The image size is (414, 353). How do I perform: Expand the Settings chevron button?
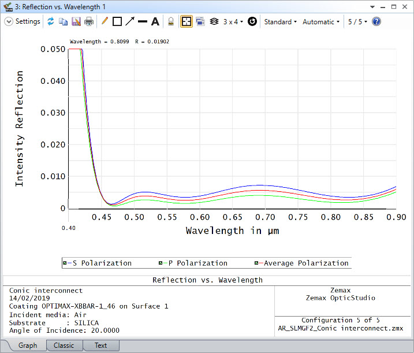pos(9,22)
